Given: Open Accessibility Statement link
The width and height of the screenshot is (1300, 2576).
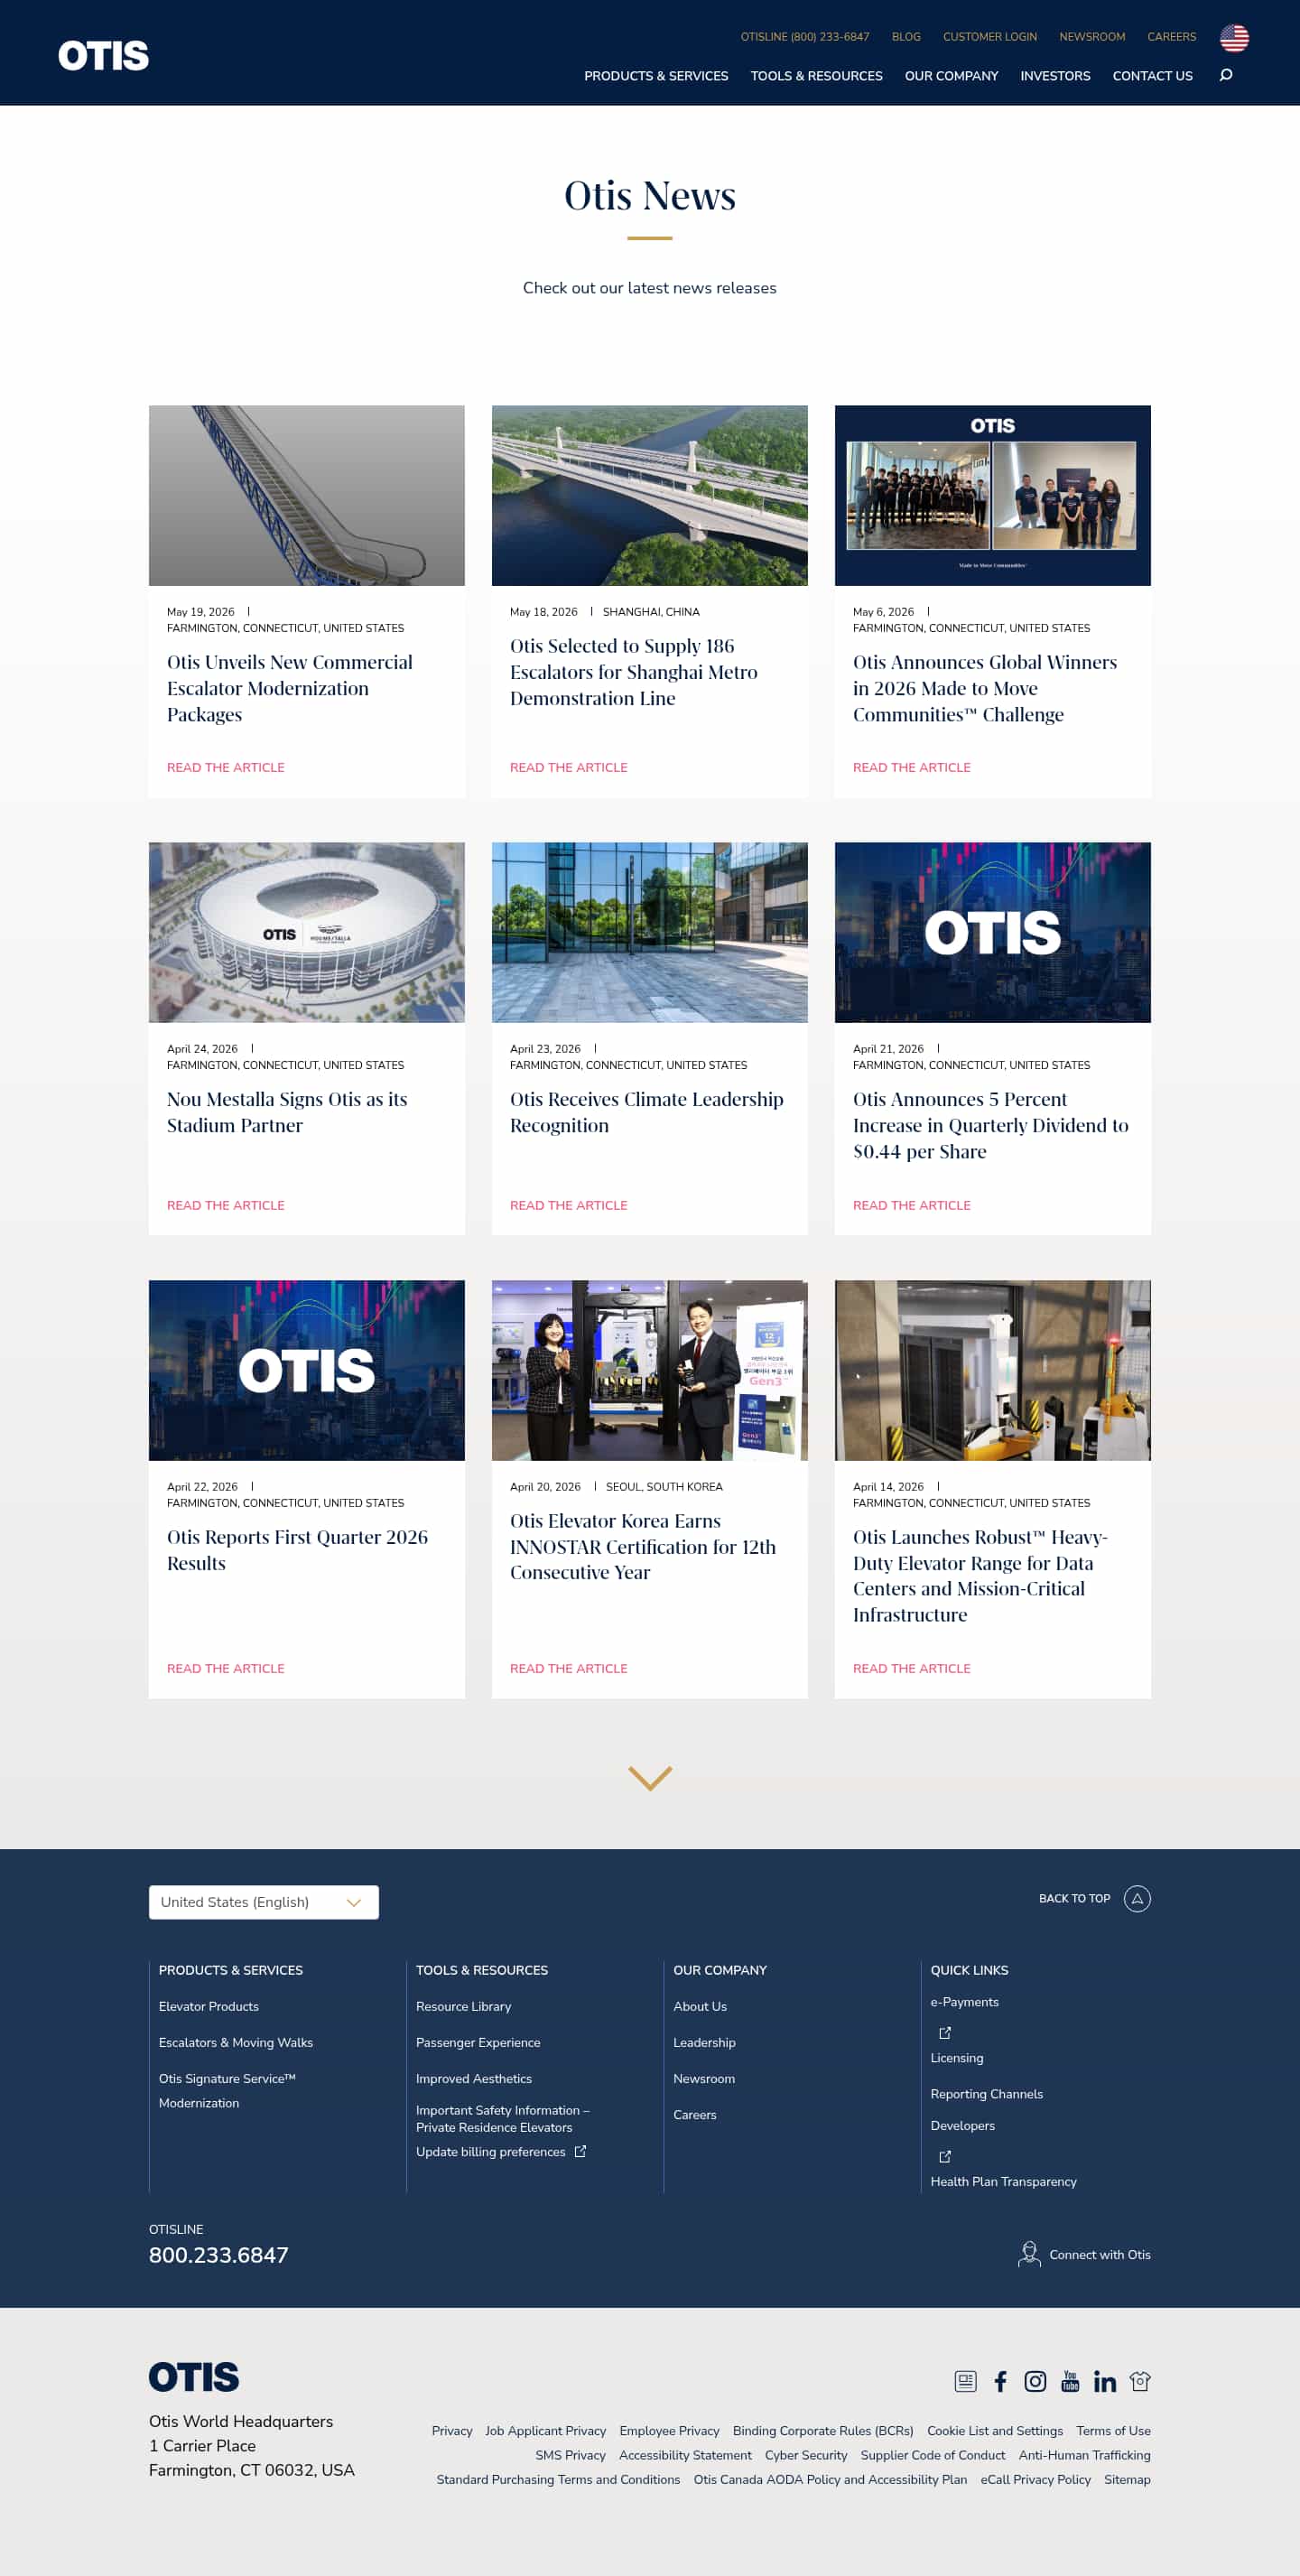Looking at the screenshot, I should point(685,2455).
